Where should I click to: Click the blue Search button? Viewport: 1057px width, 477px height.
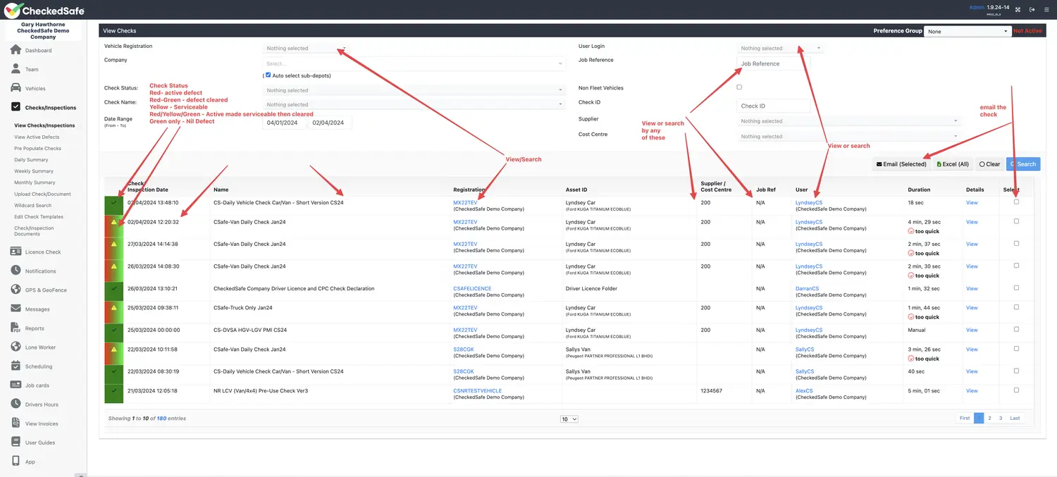click(x=1023, y=164)
